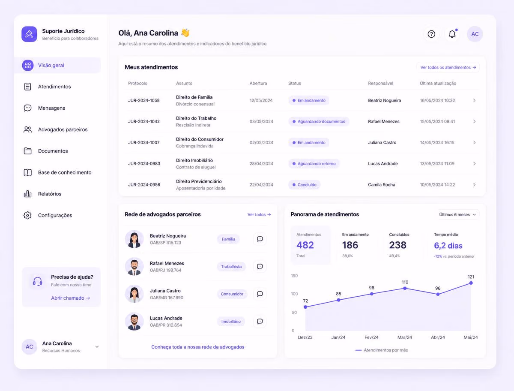This screenshot has width=514, height=391.
Task: Expand Ana Carolina user menu chevron
Action: (97, 347)
